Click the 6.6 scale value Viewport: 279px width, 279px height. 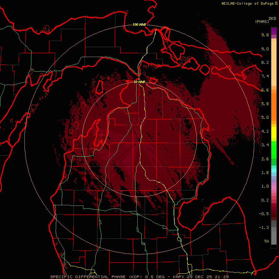[265, 90]
